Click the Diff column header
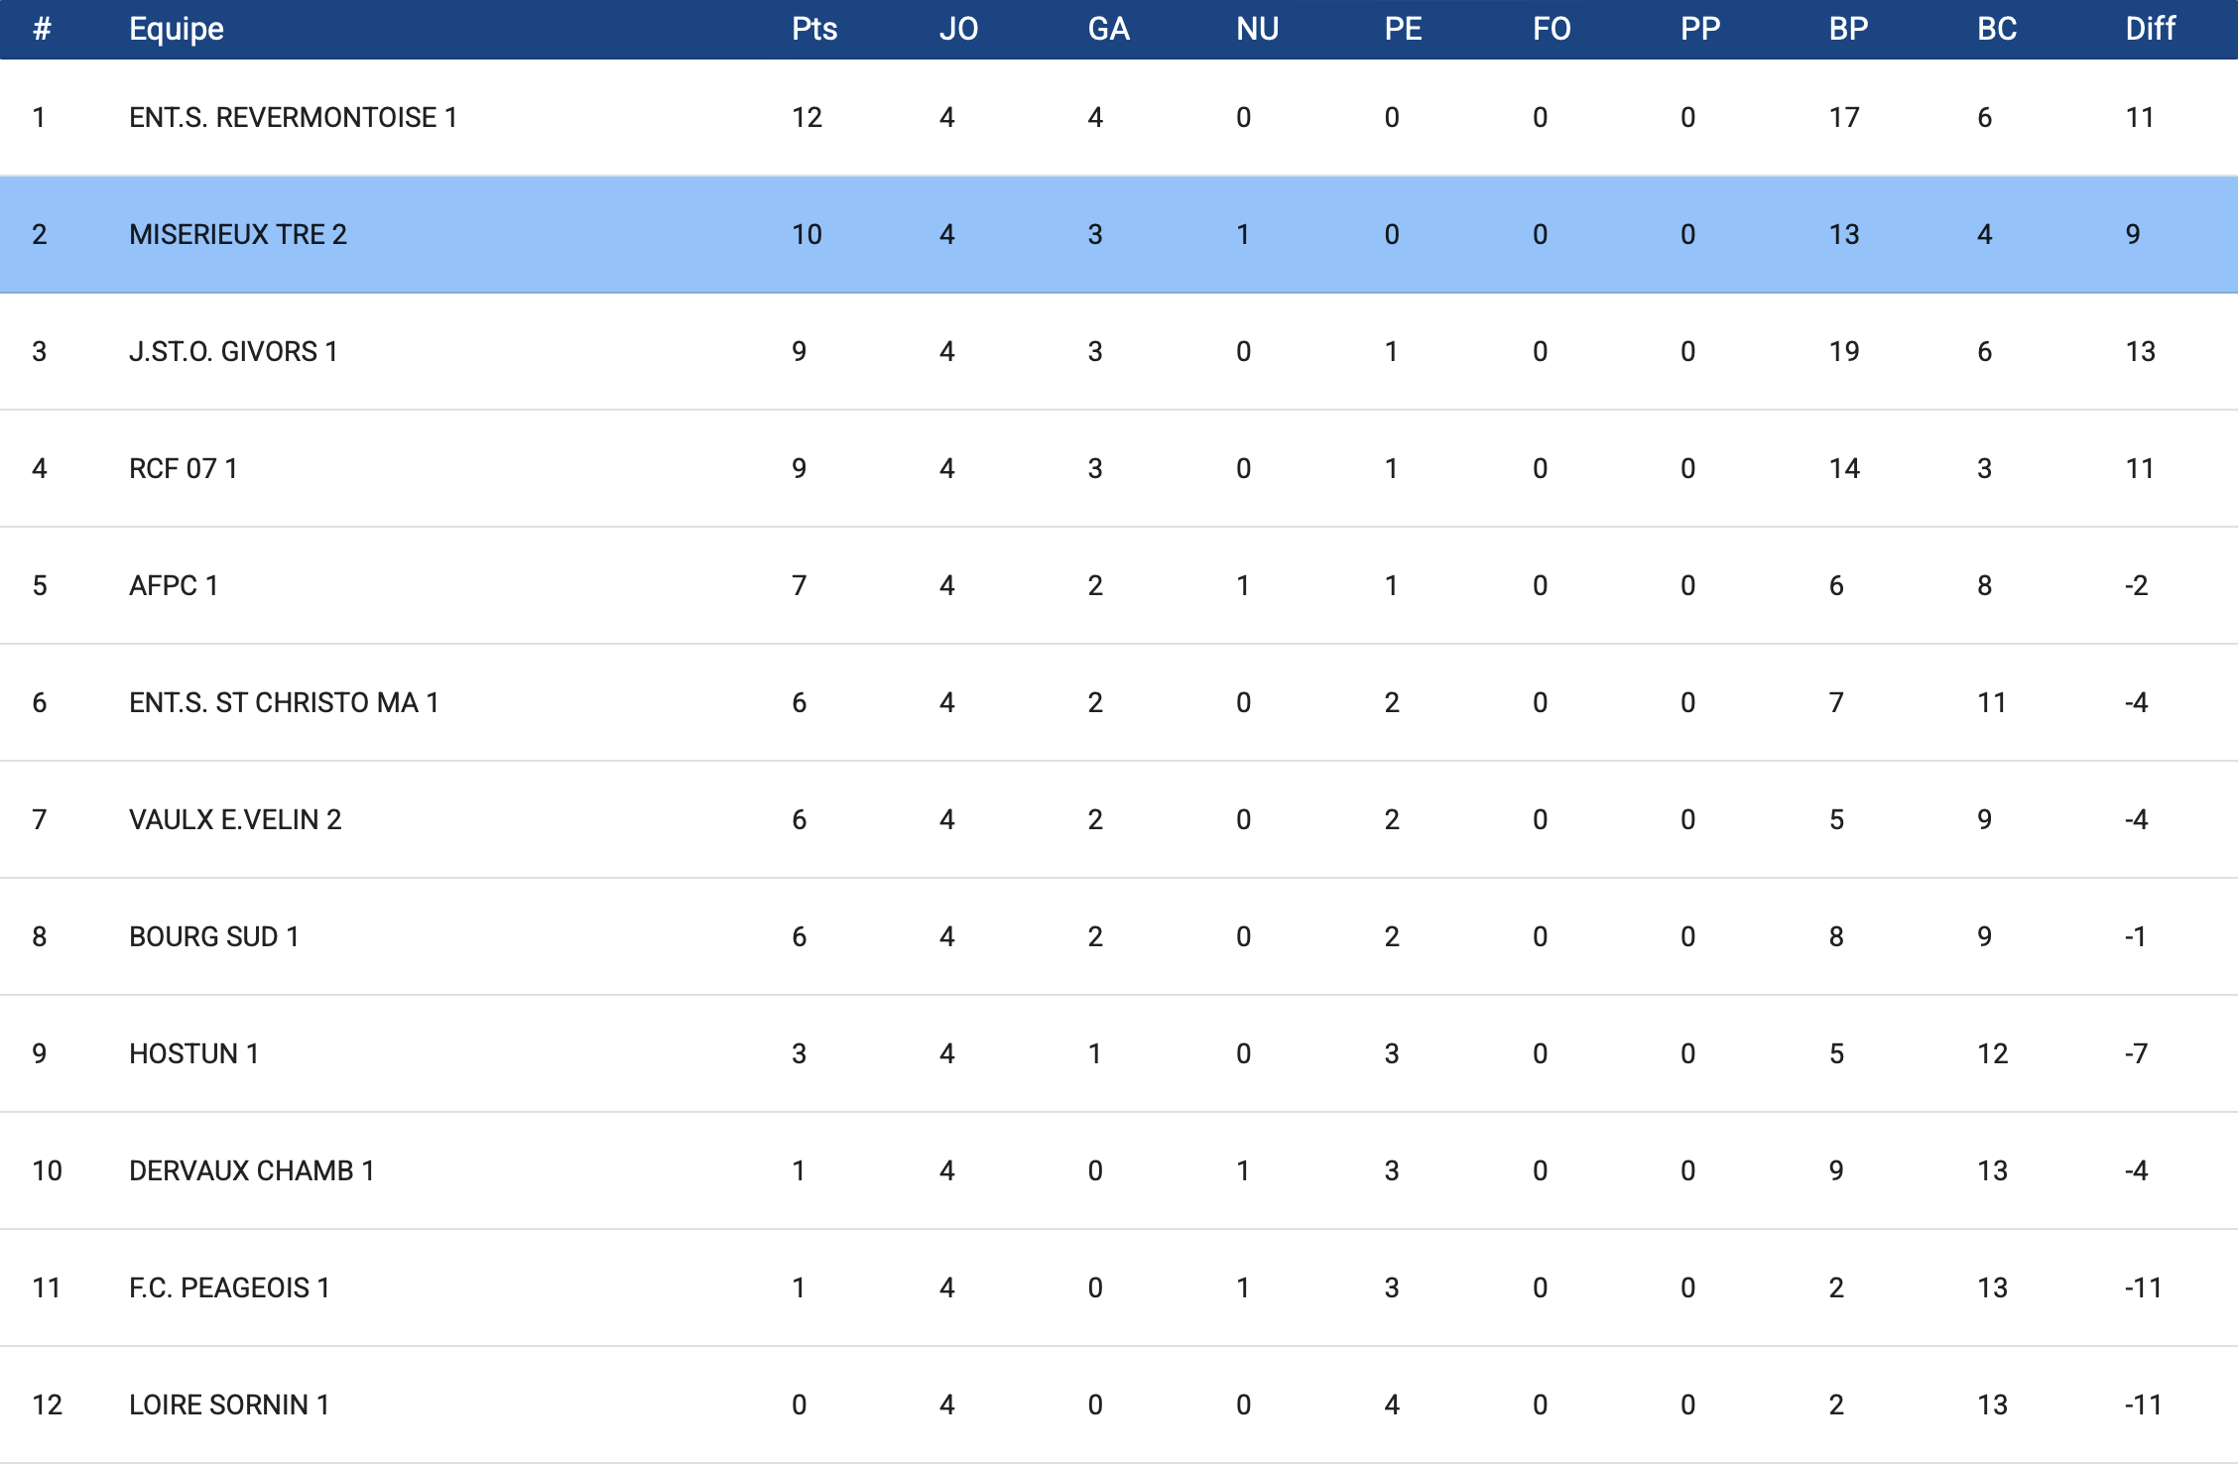Viewport: 2238px width, 1464px height. point(2149,29)
